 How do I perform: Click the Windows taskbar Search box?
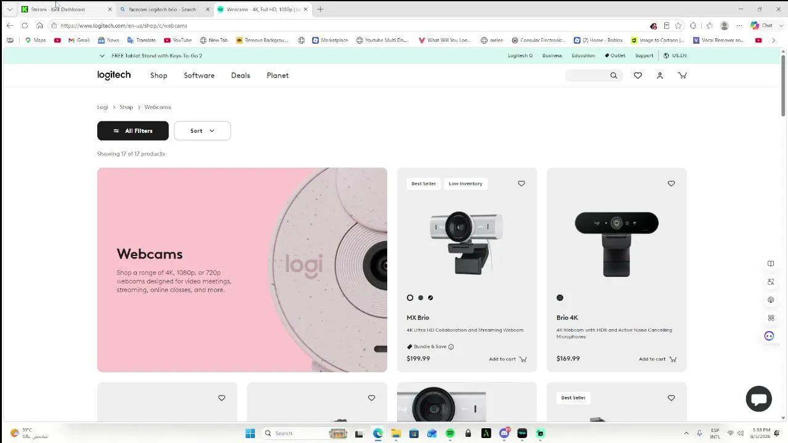tap(304, 433)
